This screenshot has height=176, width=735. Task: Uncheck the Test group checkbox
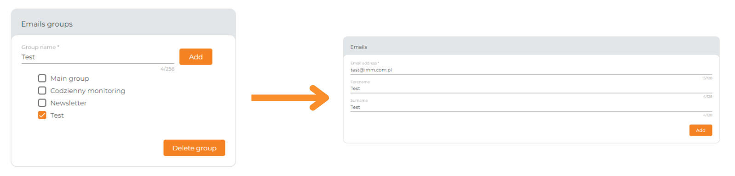click(42, 115)
